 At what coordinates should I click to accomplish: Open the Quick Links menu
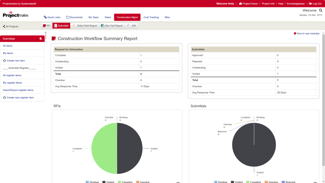click(52, 17)
